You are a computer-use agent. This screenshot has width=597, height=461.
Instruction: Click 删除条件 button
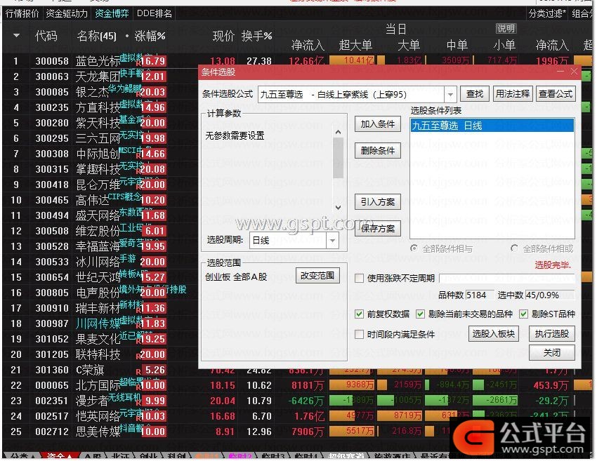click(x=378, y=151)
